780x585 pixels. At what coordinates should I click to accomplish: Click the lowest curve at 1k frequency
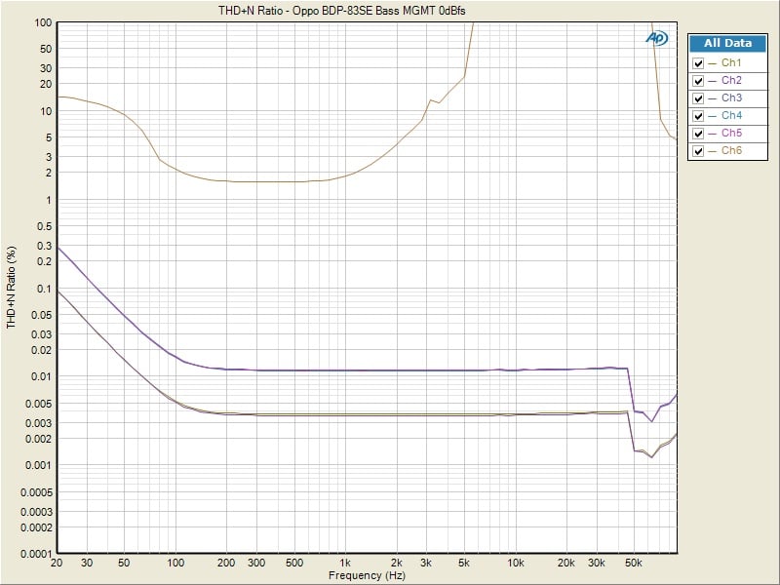344,415
